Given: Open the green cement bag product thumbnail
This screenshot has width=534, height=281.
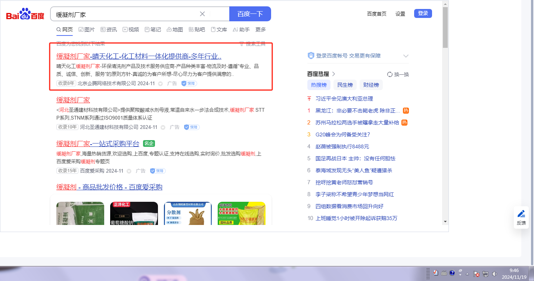Looking at the screenshot, I should 80,213.
